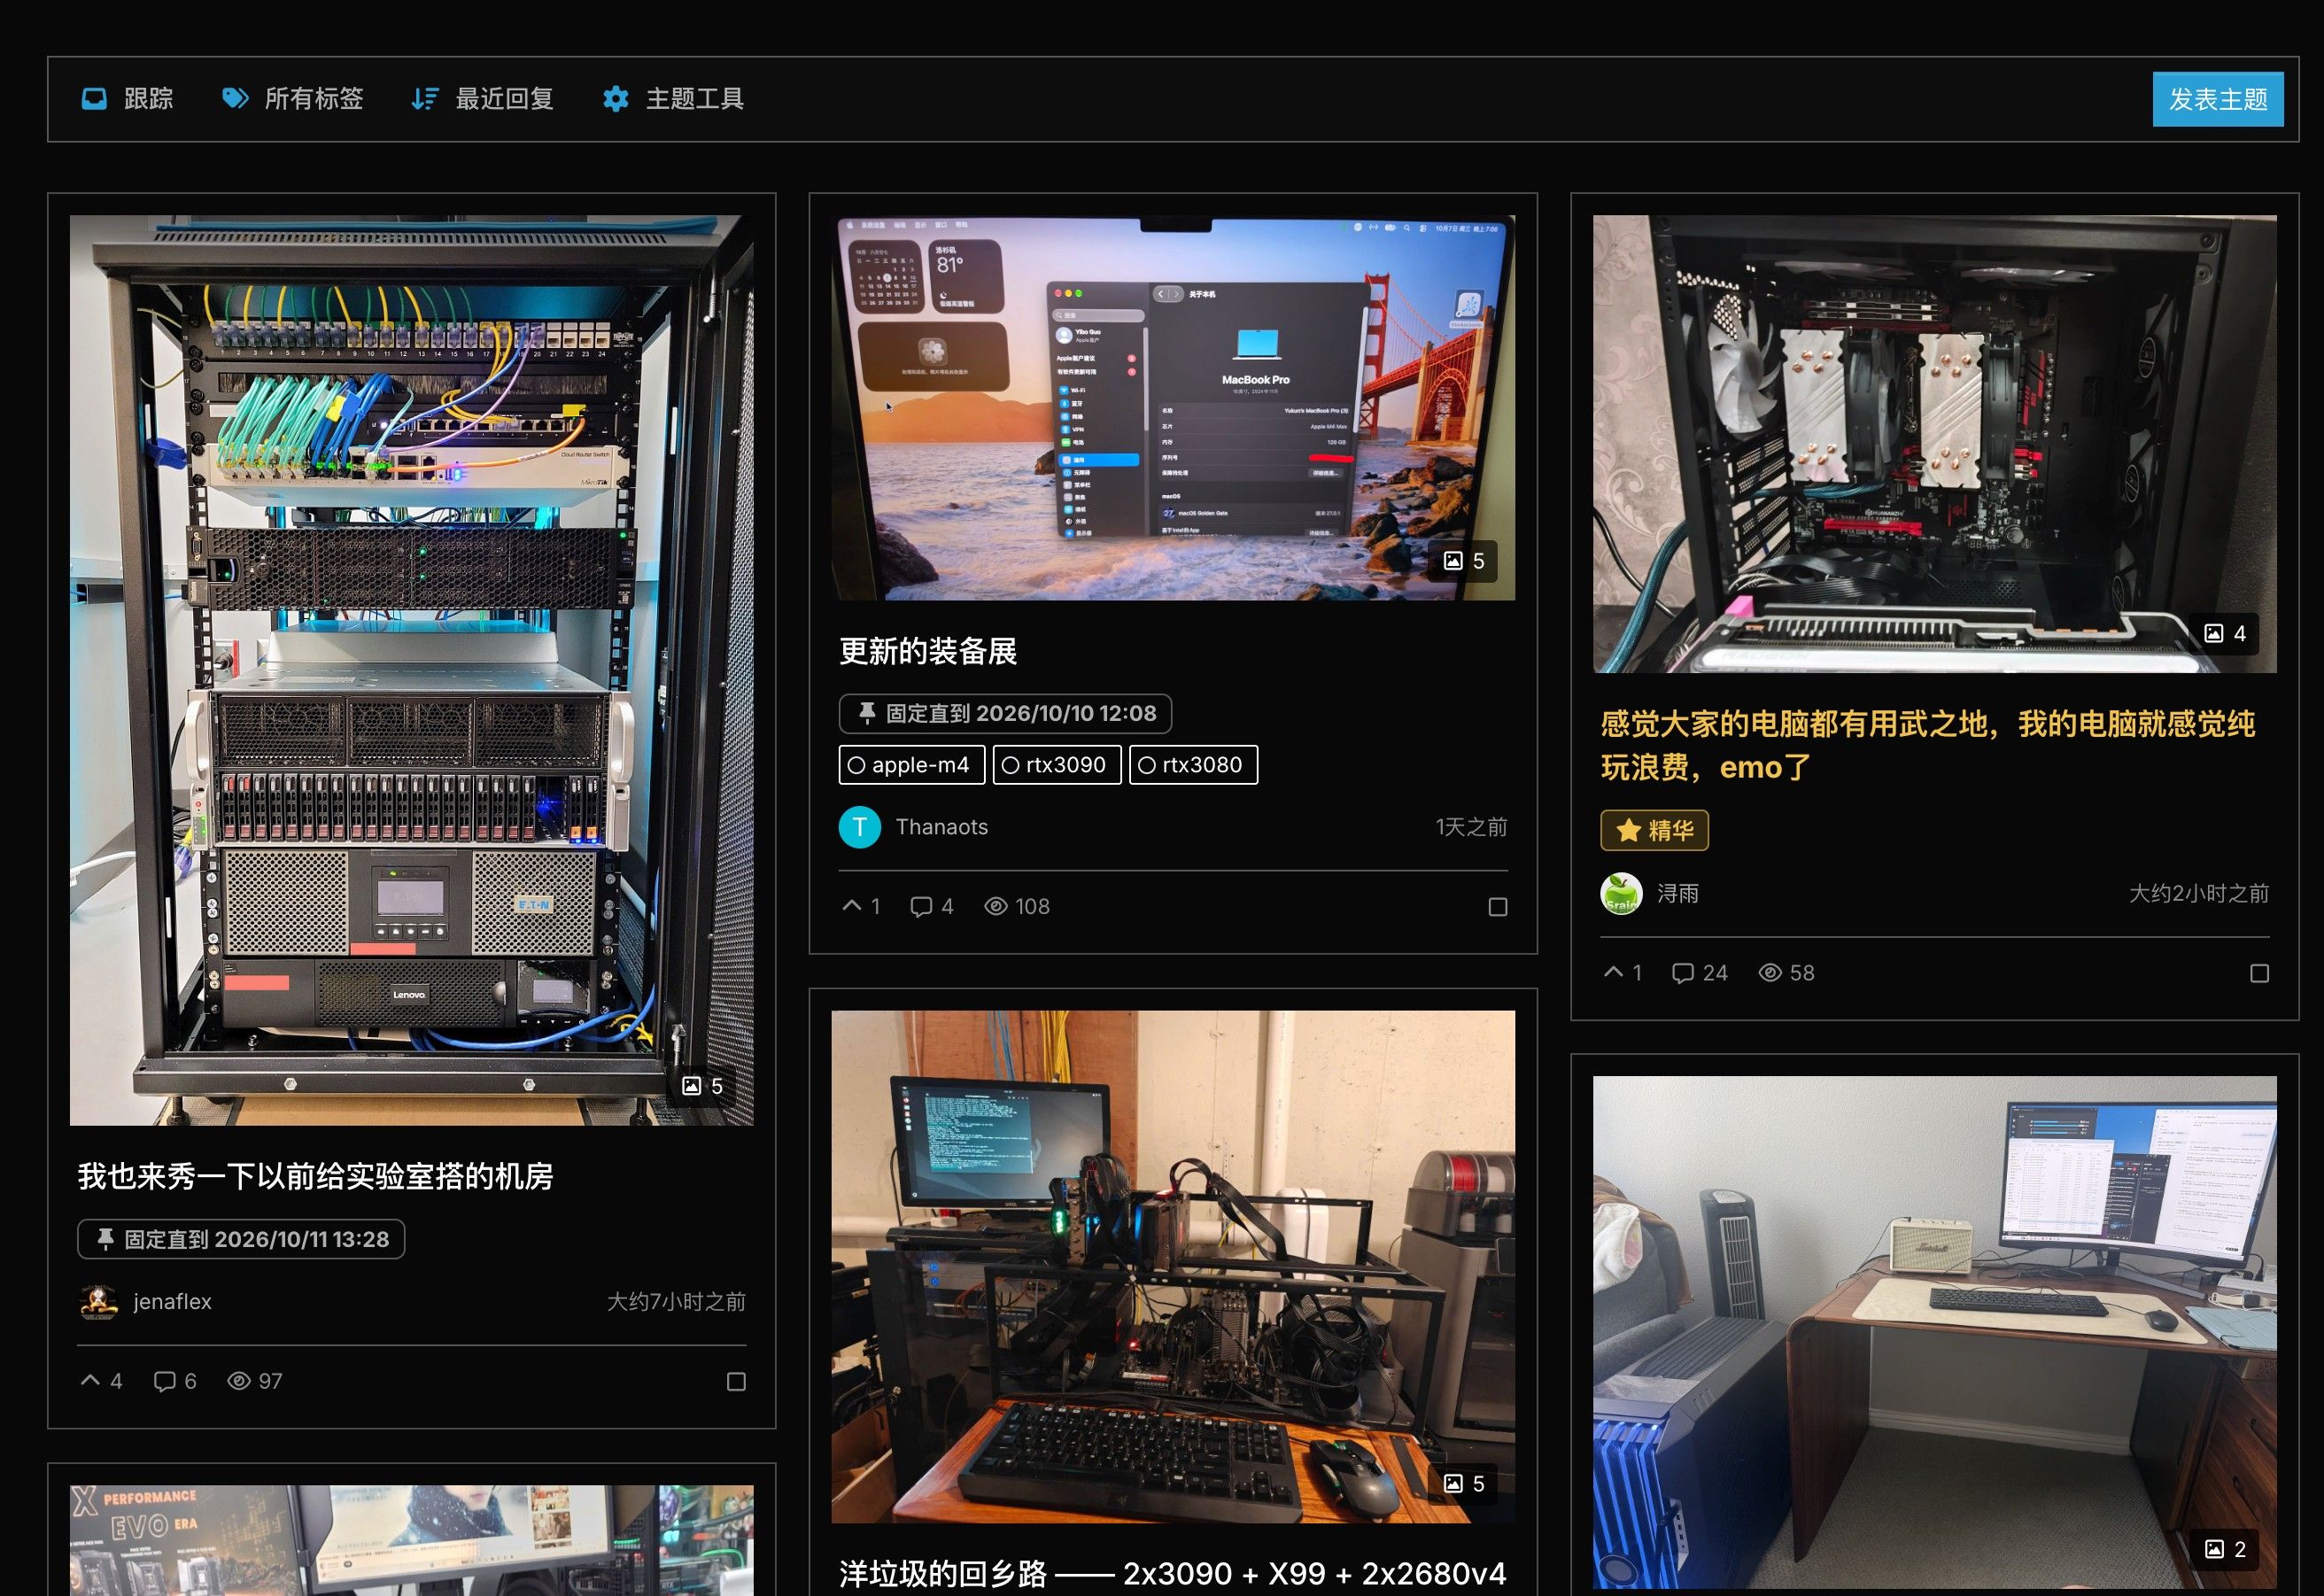Click the 发表主题 button
The width and height of the screenshot is (2324, 1596).
[2217, 99]
